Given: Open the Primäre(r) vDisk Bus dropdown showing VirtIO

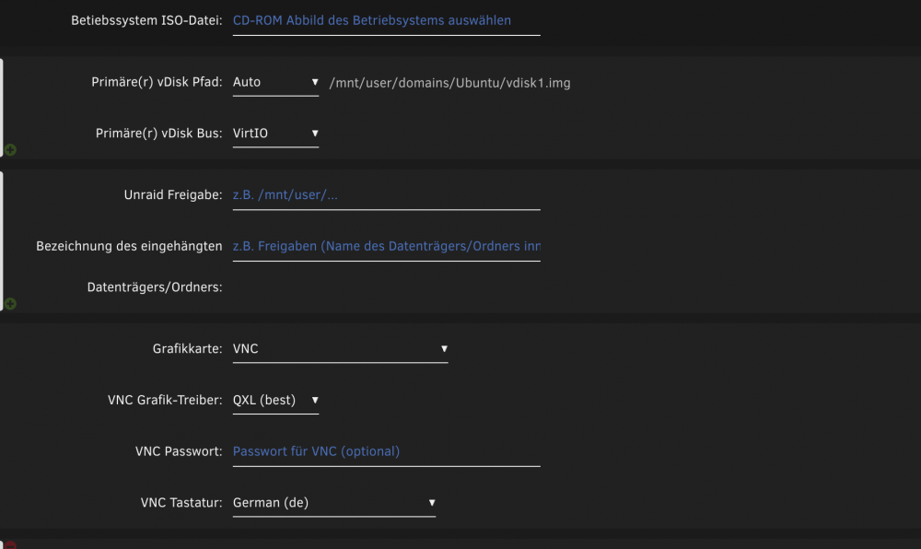Looking at the screenshot, I should pos(275,134).
